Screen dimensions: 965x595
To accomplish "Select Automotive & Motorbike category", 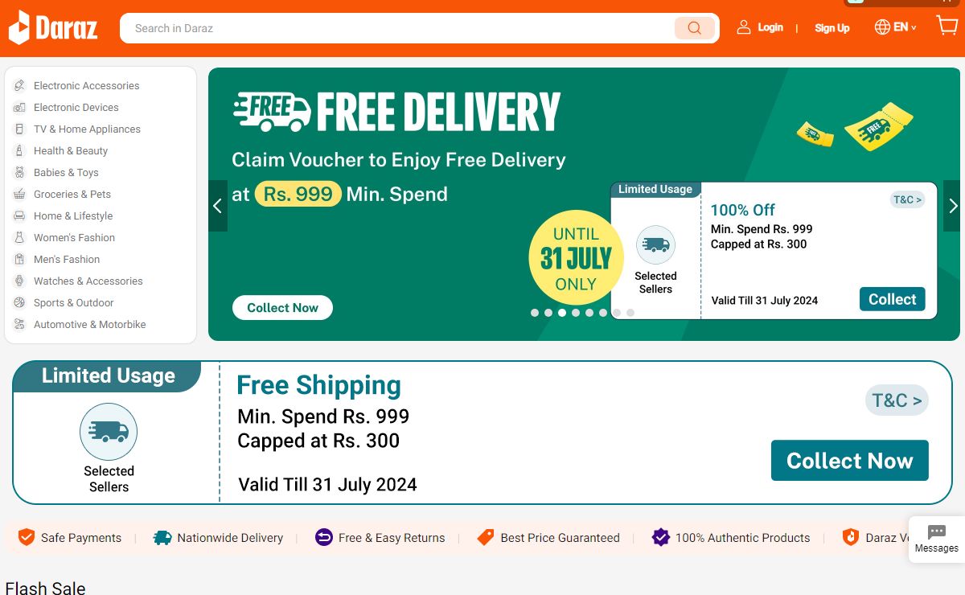I will (x=89, y=325).
